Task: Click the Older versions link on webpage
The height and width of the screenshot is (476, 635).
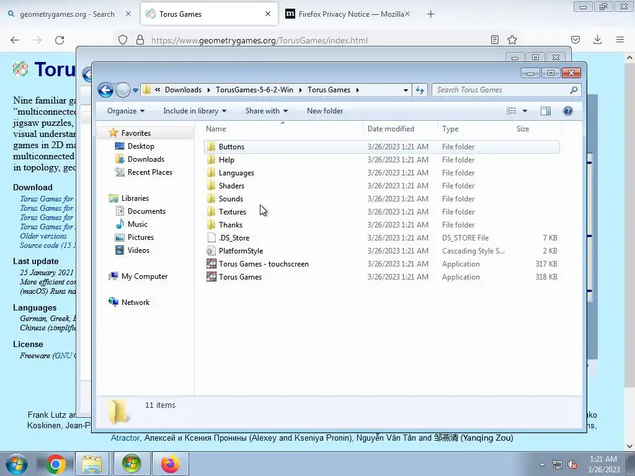Action: (43, 236)
